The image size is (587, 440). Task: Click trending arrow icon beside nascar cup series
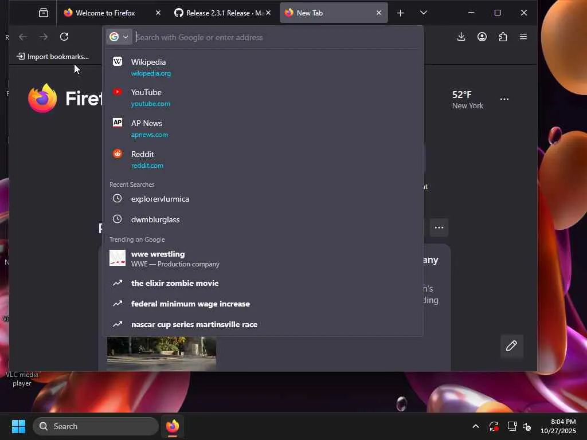[118, 324]
